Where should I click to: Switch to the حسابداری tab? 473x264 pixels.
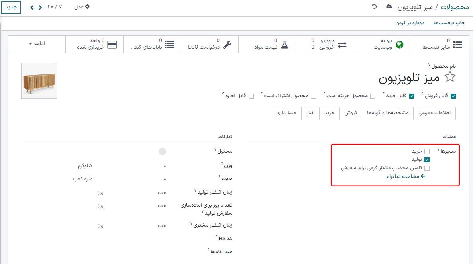coord(286,113)
